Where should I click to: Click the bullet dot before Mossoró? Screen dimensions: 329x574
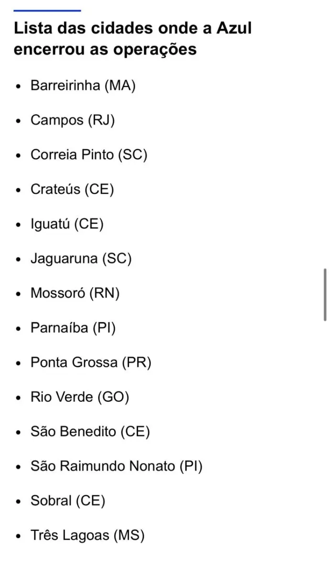pos(19,294)
